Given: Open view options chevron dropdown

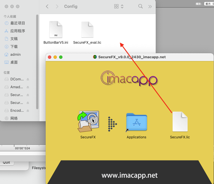Looking at the screenshot, I should (x=122, y=6).
